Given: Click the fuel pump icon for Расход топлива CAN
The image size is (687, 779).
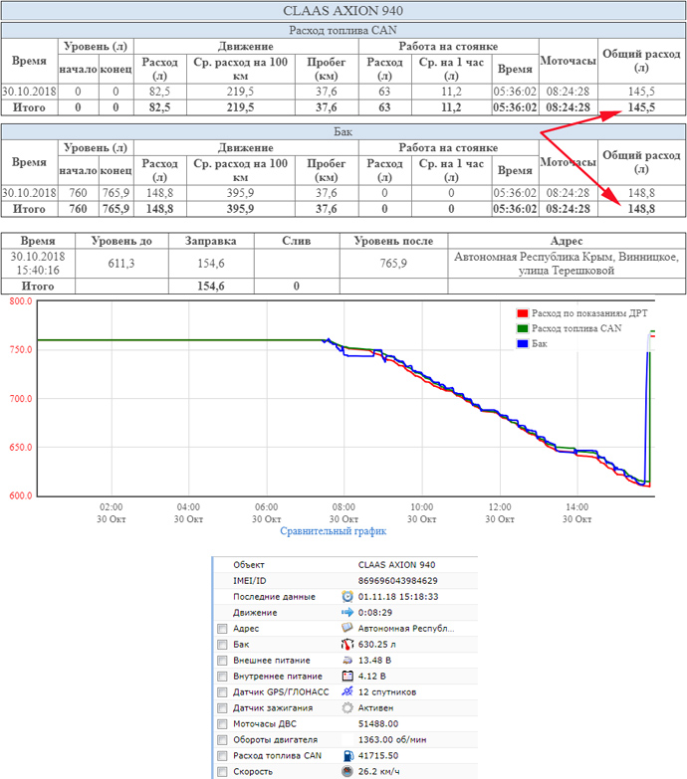Looking at the screenshot, I should (347, 755).
